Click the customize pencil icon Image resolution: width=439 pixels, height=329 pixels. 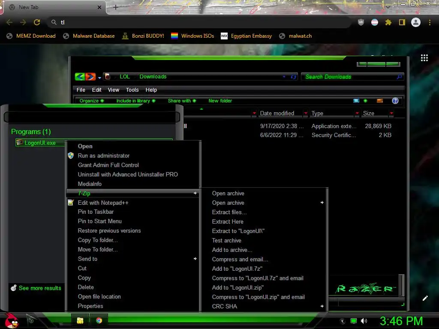(425, 298)
